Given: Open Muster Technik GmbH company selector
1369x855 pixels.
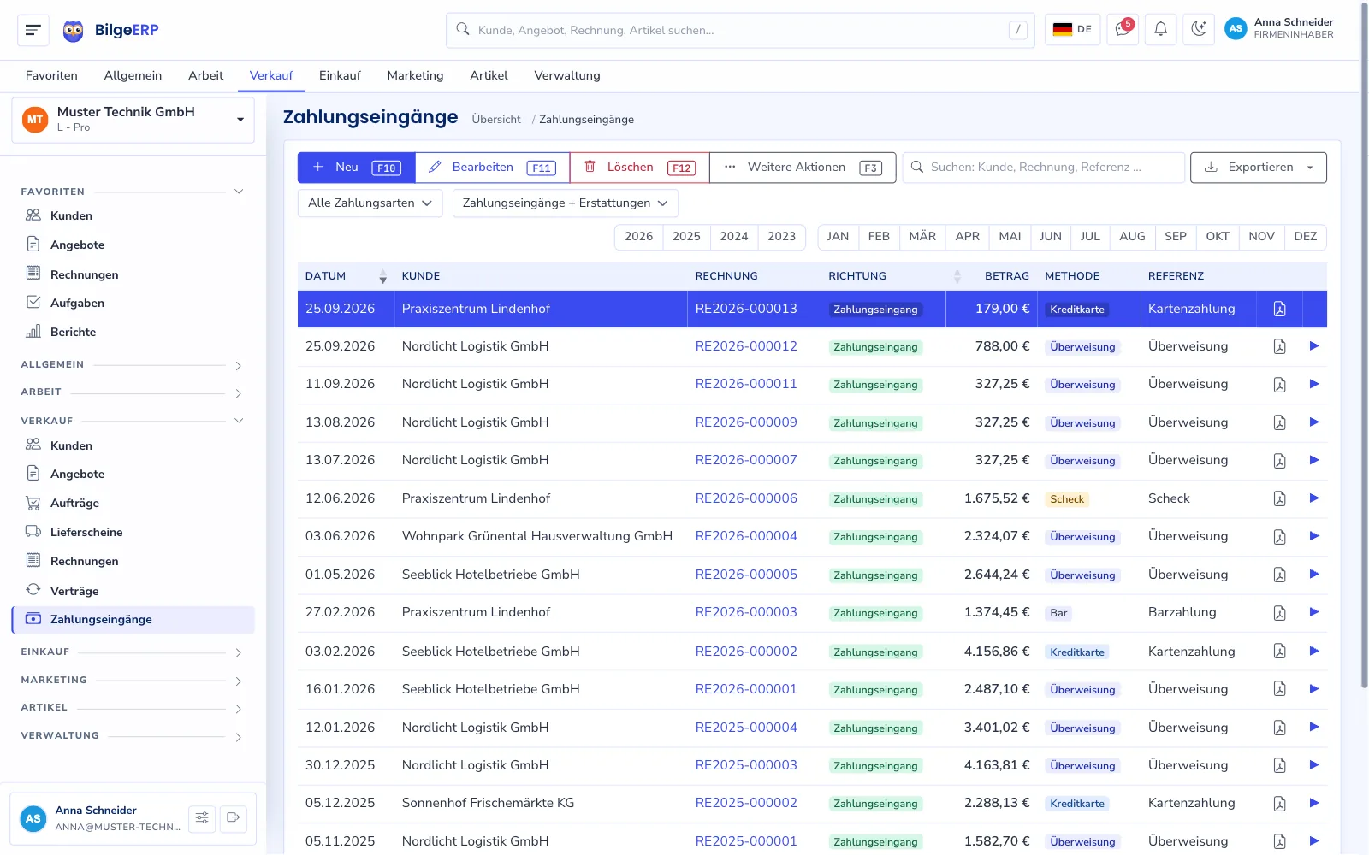Looking at the screenshot, I should click(133, 120).
